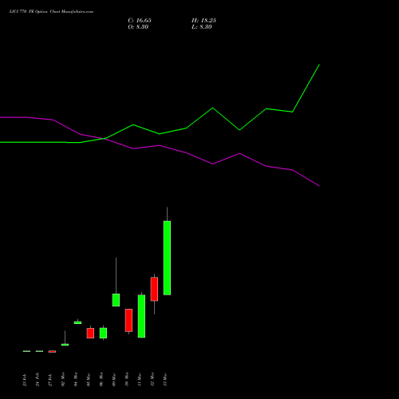Select the open value O: 8.30
This screenshot has width=399, height=399.
point(138,27)
